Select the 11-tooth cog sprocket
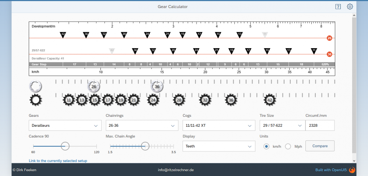The width and height of the screenshot is (368, 176). (69, 100)
